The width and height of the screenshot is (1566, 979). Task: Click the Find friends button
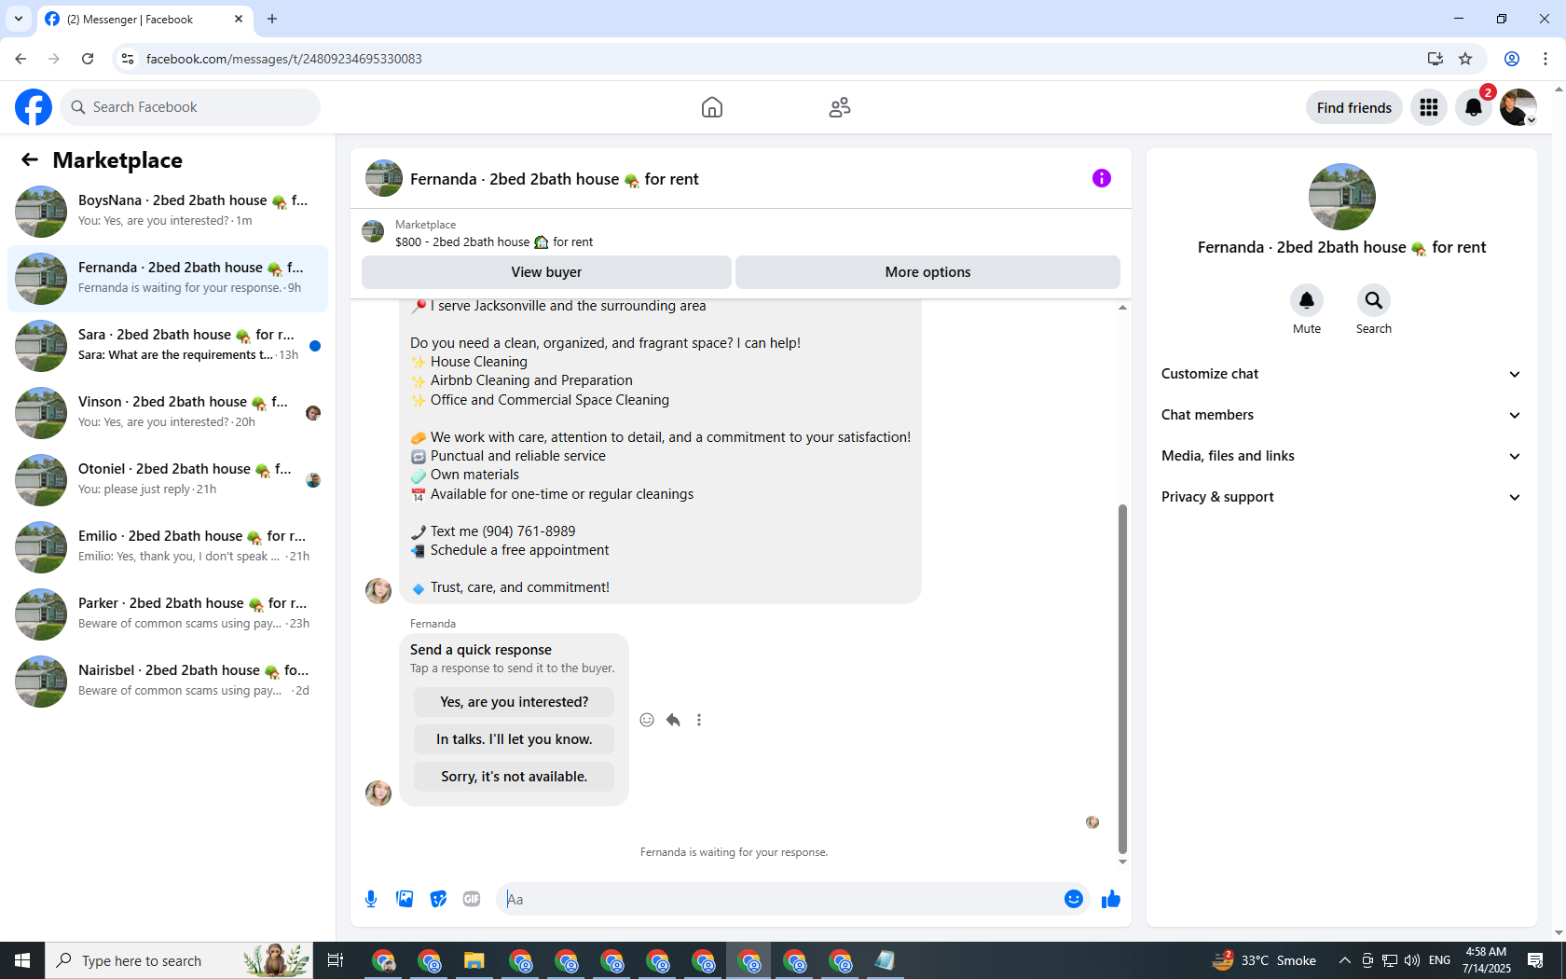(1353, 107)
